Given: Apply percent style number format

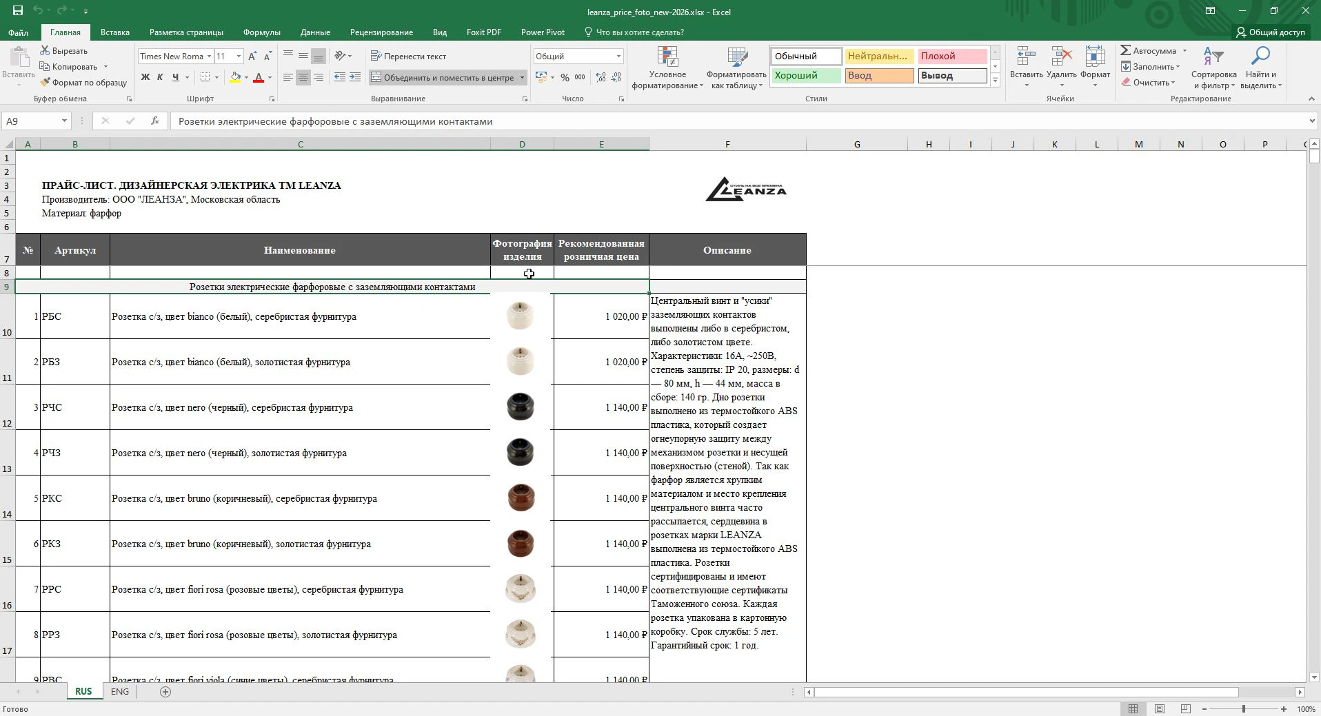Looking at the screenshot, I should coord(565,77).
